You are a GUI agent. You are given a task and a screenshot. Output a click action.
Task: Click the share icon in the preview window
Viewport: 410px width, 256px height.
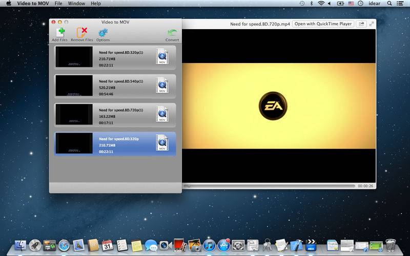point(361,24)
